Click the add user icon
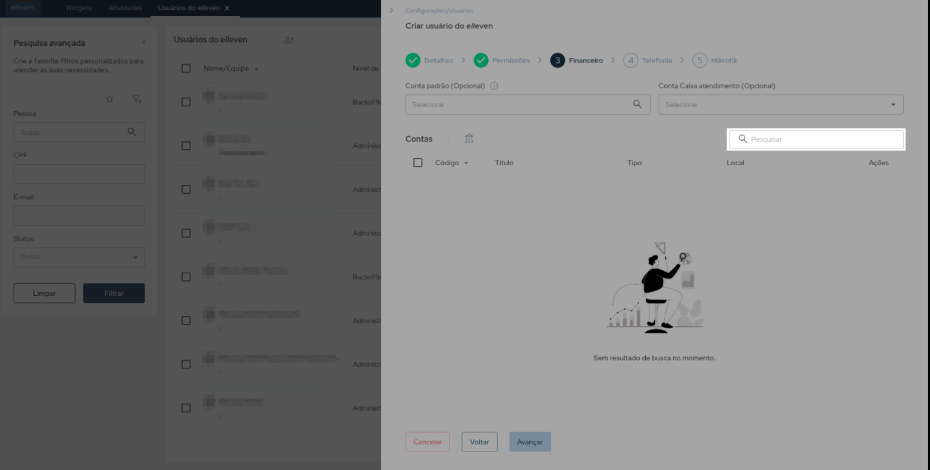The height and width of the screenshot is (470, 930). pyautogui.click(x=288, y=40)
